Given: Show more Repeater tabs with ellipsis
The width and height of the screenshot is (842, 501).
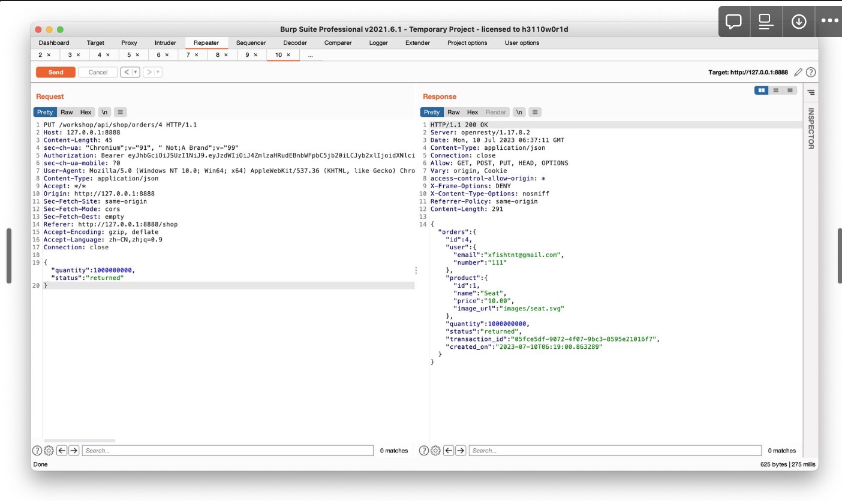Looking at the screenshot, I should point(310,55).
